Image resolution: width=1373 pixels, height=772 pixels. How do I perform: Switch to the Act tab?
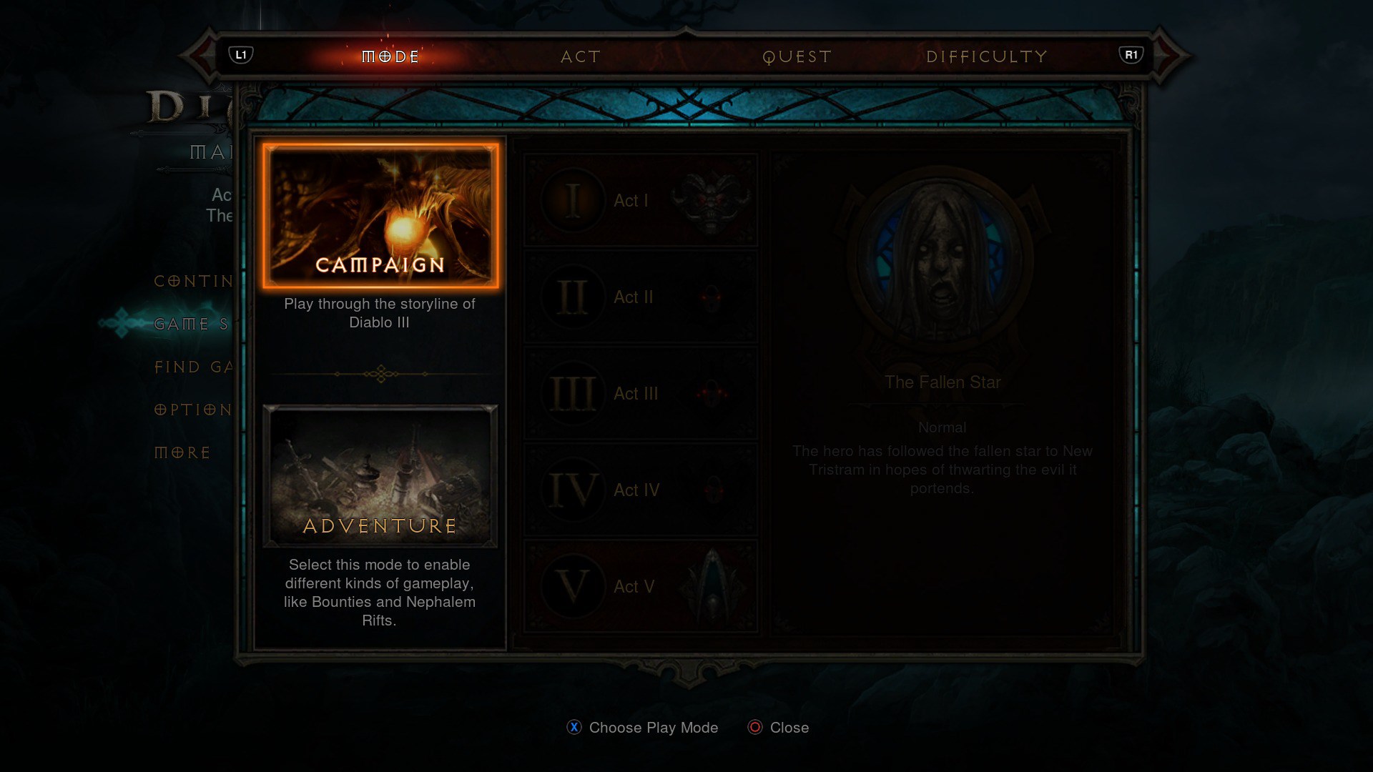tap(581, 56)
